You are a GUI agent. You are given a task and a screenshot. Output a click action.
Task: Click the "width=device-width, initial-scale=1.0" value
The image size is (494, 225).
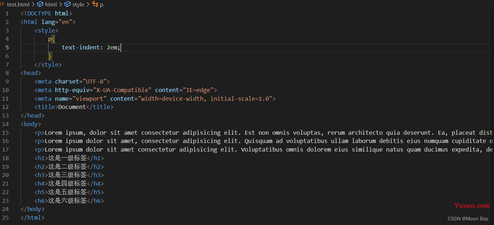205,99
